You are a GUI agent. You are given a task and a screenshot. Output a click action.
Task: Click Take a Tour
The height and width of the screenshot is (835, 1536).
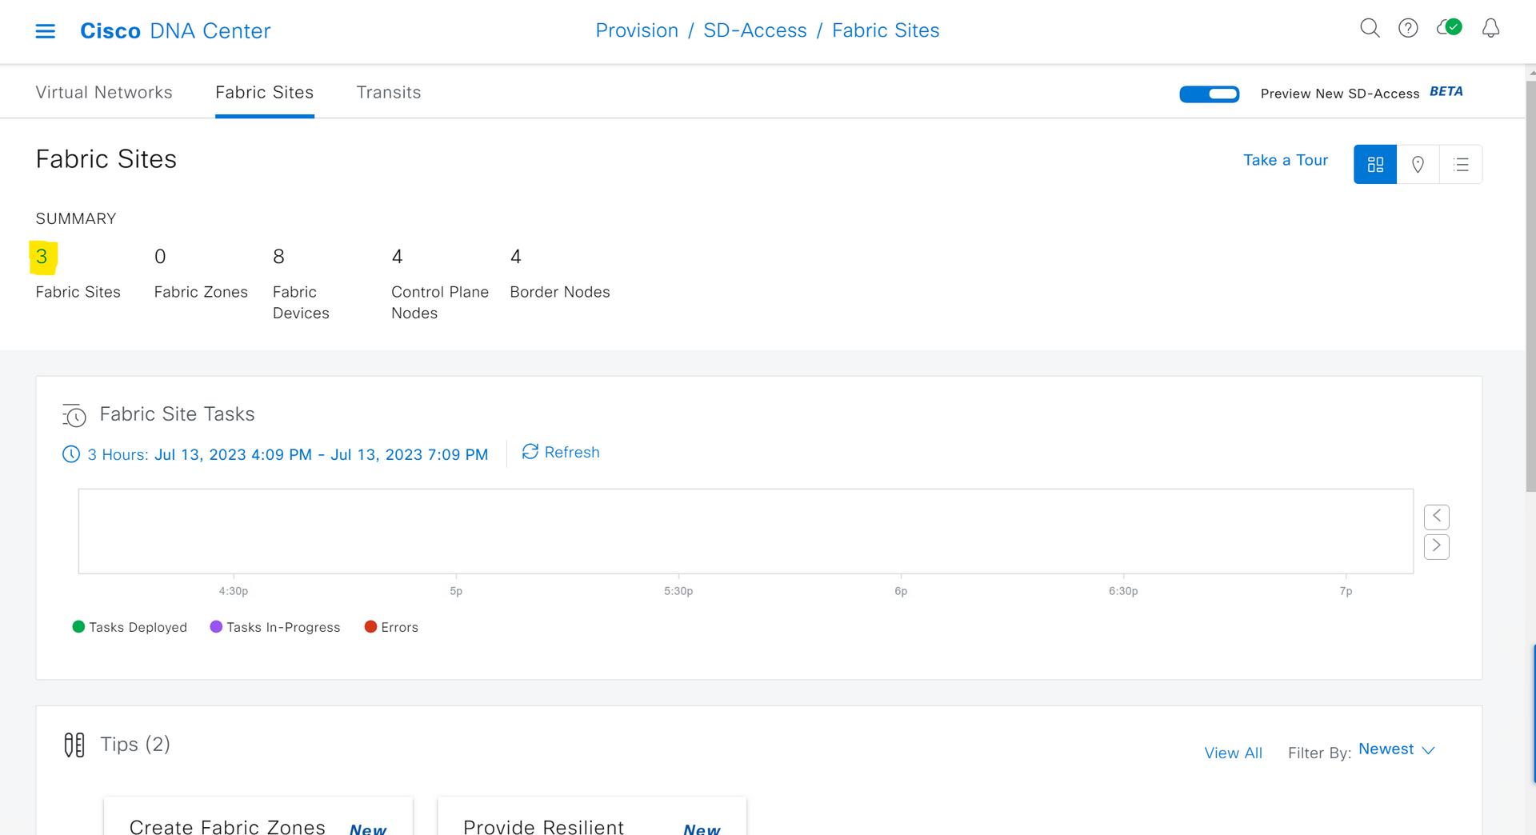[1285, 160]
